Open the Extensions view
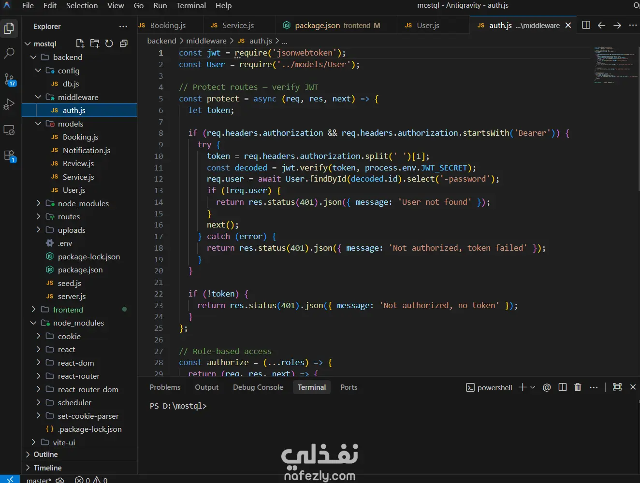The width and height of the screenshot is (640, 483). pos(9,156)
